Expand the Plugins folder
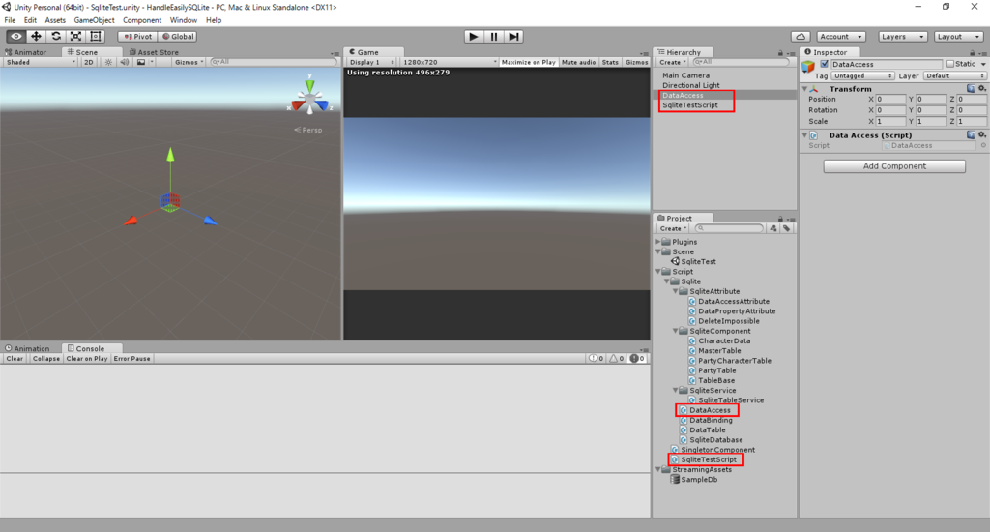Image resolution: width=990 pixels, height=532 pixels. click(657, 242)
